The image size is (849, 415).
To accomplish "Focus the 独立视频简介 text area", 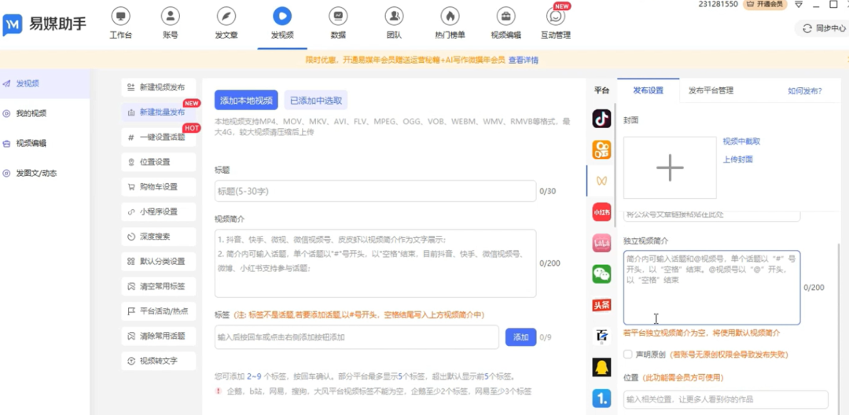I will (711, 288).
